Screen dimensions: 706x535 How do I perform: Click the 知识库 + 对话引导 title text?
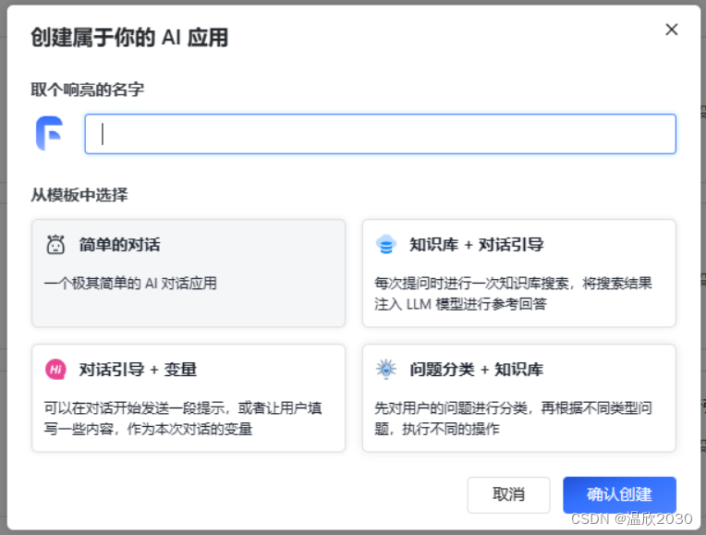point(477,245)
